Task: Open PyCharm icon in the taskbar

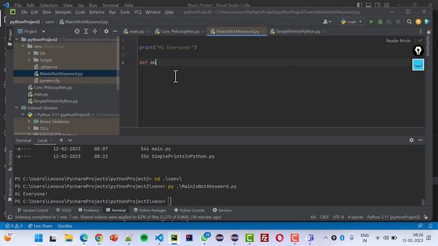Action: 175,238
